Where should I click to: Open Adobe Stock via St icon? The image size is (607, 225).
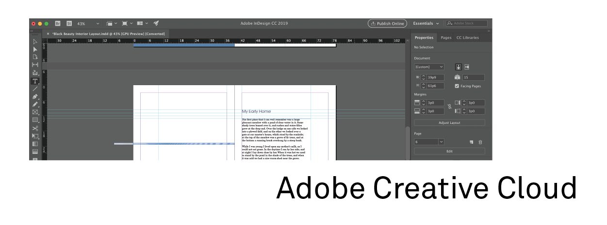(x=69, y=23)
